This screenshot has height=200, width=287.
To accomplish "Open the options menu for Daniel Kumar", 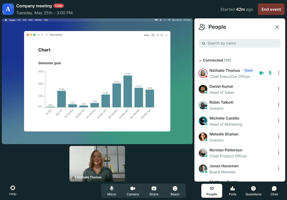I will (x=278, y=89).
